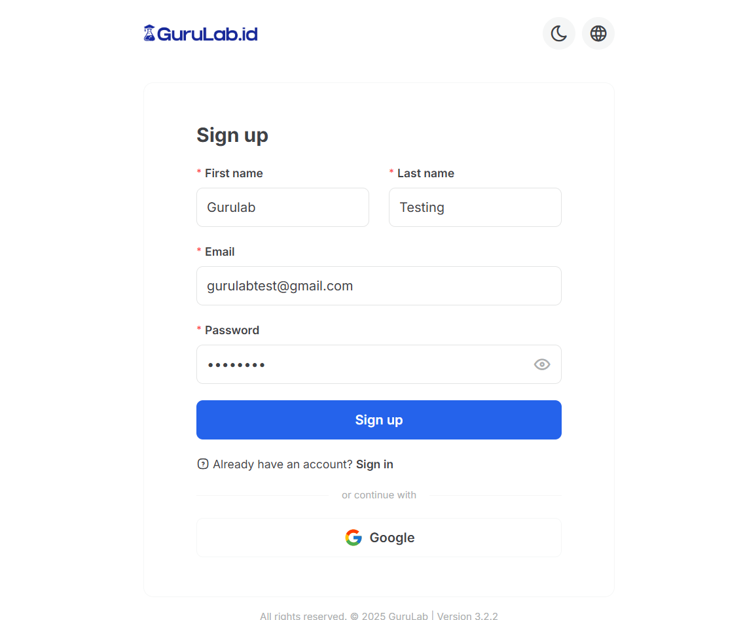The image size is (743, 620).
Task: Follow the Sign in link
Action: (x=374, y=464)
